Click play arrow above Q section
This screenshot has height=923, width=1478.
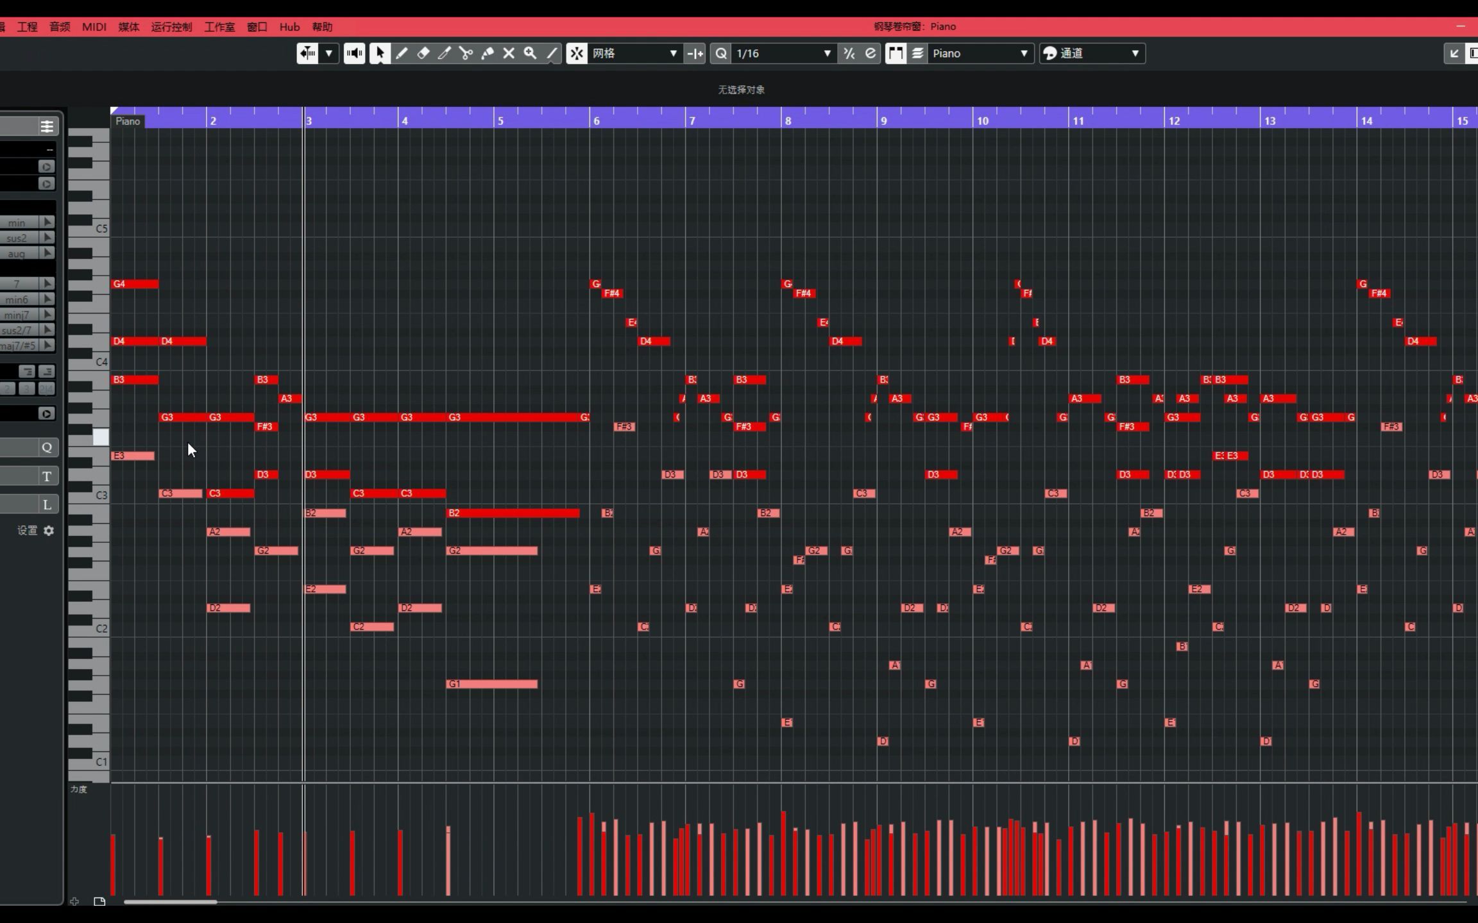click(x=46, y=413)
